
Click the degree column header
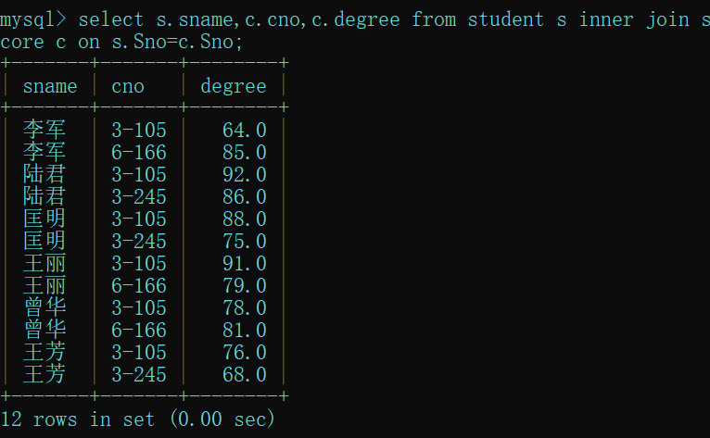click(x=233, y=86)
